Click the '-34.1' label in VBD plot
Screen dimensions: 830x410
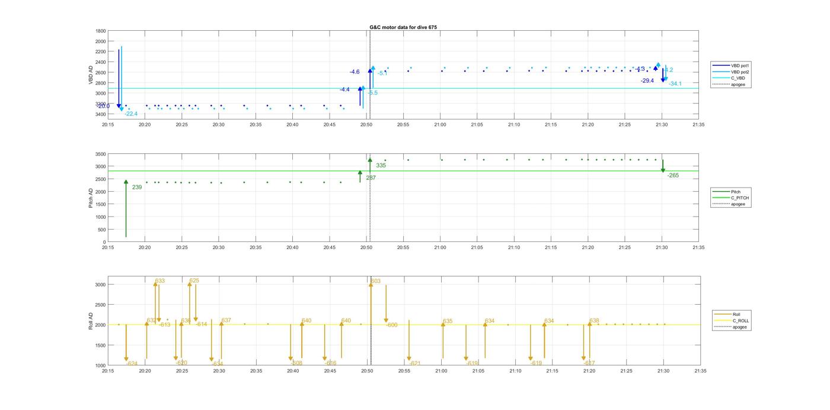pyautogui.click(x=675, y=84)
